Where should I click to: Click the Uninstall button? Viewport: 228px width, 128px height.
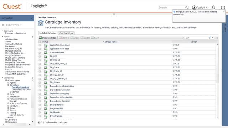click(64, 38)
